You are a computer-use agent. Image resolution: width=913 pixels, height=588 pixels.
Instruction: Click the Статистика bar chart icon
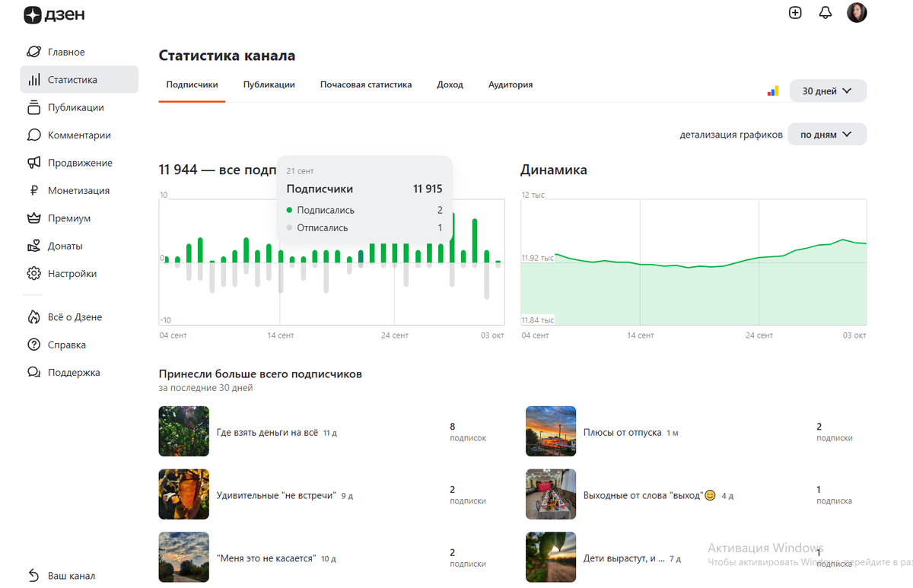33,80
